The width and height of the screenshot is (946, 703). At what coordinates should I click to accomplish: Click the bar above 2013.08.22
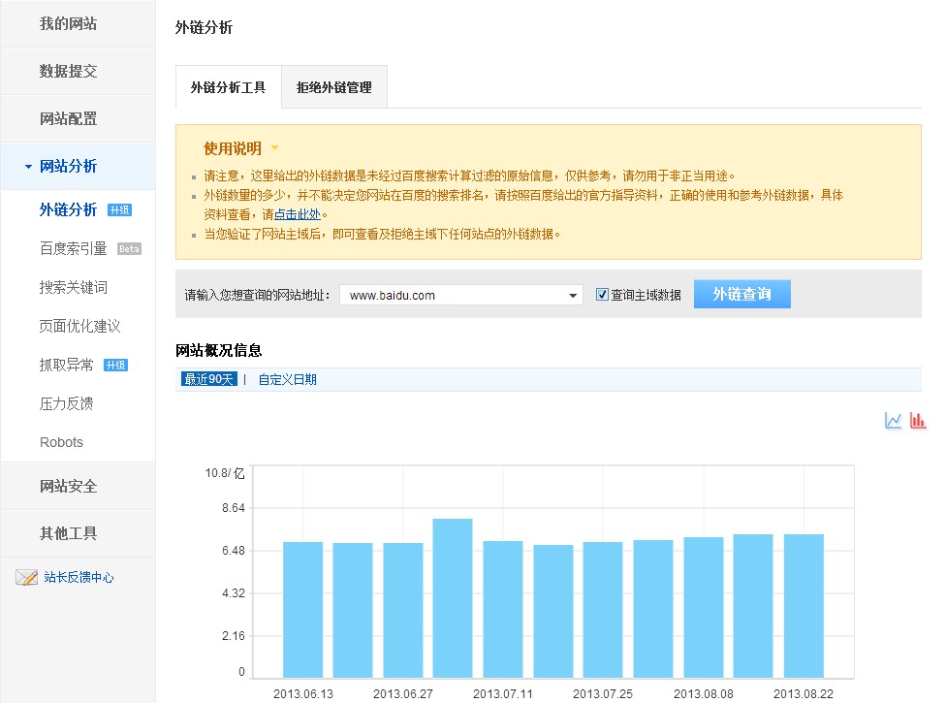[x=804, y=606]
